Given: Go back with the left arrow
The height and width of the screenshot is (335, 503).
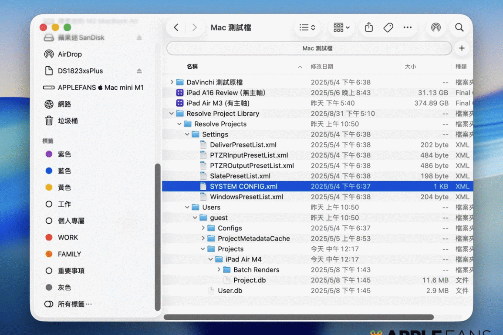Looking at the screenshot, I should (176, 27).
